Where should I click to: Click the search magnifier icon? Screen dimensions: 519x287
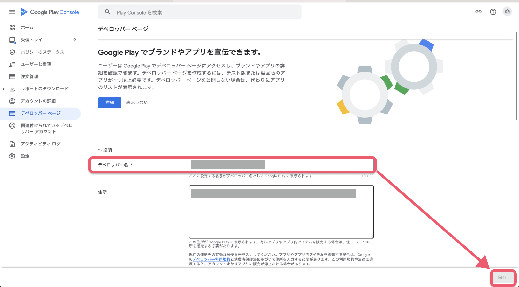pyautogui.click(x=107, y=12)
